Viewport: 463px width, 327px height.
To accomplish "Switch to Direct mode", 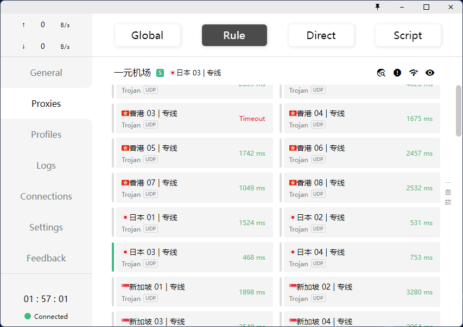I will (x=321, y=35).
